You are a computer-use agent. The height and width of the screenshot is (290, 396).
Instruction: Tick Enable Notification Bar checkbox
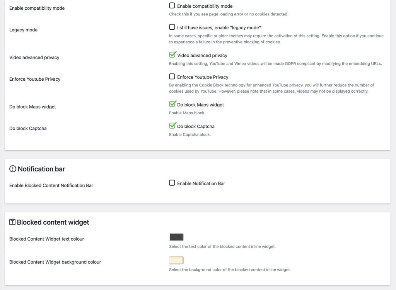[172, 183]
